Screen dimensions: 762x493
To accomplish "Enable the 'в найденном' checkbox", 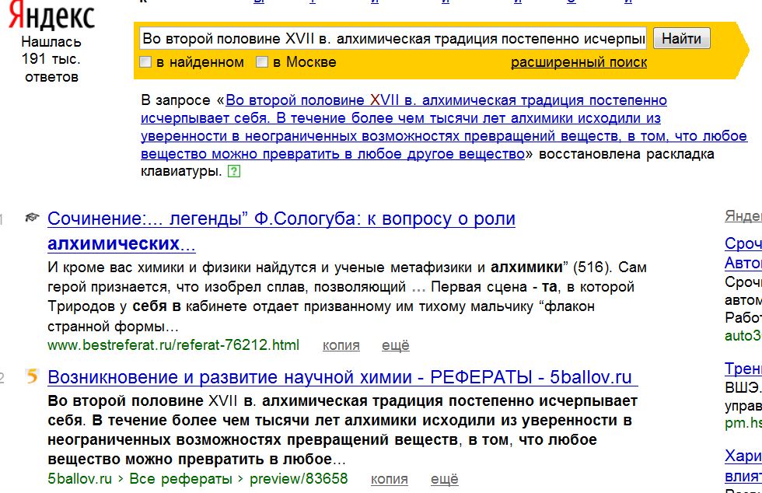I will pyautogui.click(x=145, y=61).
